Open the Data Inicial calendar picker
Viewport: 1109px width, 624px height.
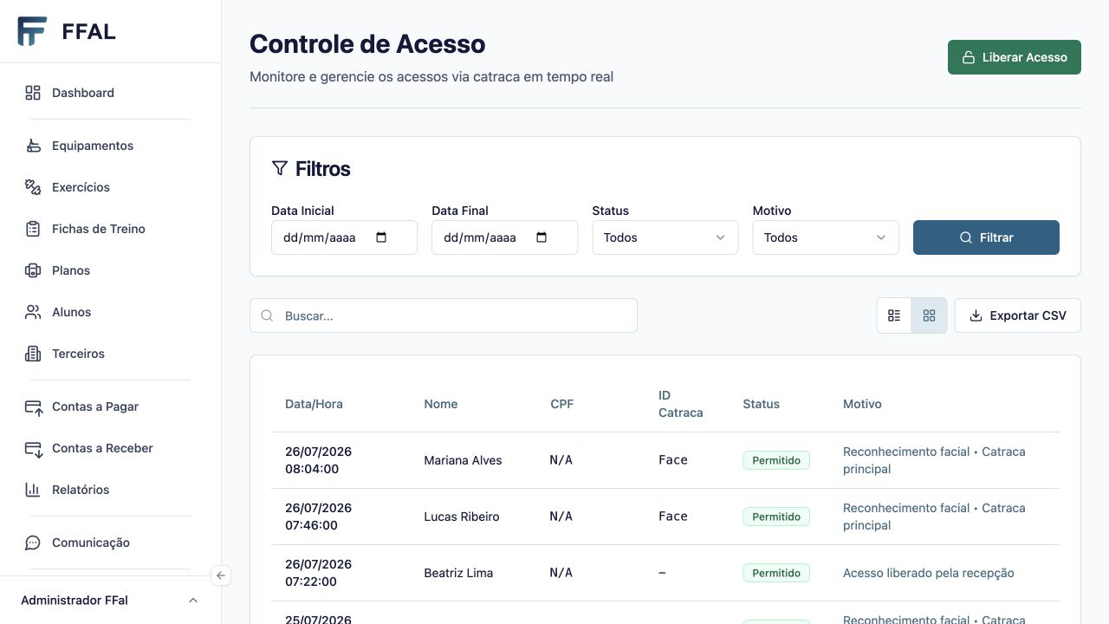(x=381, y=237)
